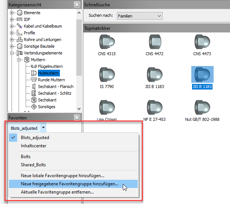Select Verbindungselemente label in tree
The width and height of the screenshot is (230, 204).
tap(43, 53)
